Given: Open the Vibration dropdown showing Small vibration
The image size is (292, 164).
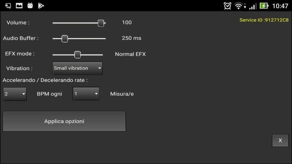Looking at the screenshot, I should tap(77, 68).
